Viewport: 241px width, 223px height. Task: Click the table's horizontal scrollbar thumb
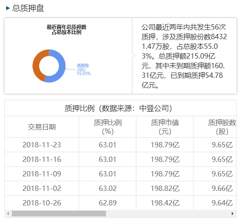pos(59,213)
